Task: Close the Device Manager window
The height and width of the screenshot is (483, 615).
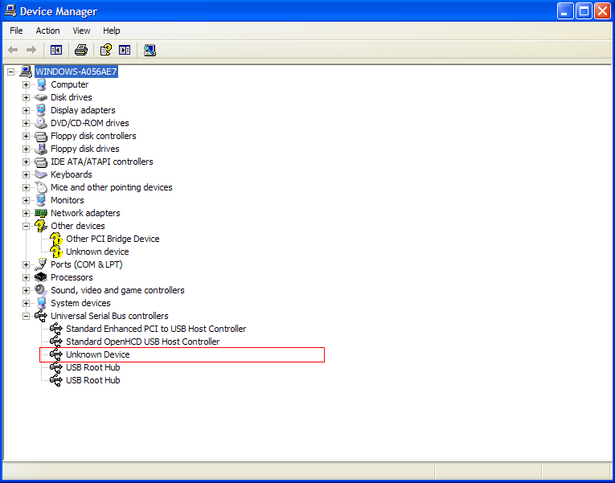Action: 602,11
